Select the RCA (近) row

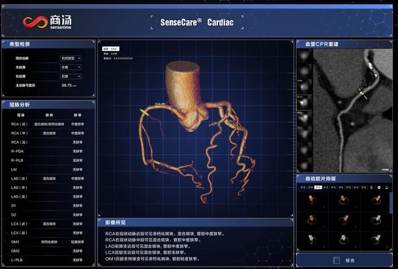click(48, 124)
